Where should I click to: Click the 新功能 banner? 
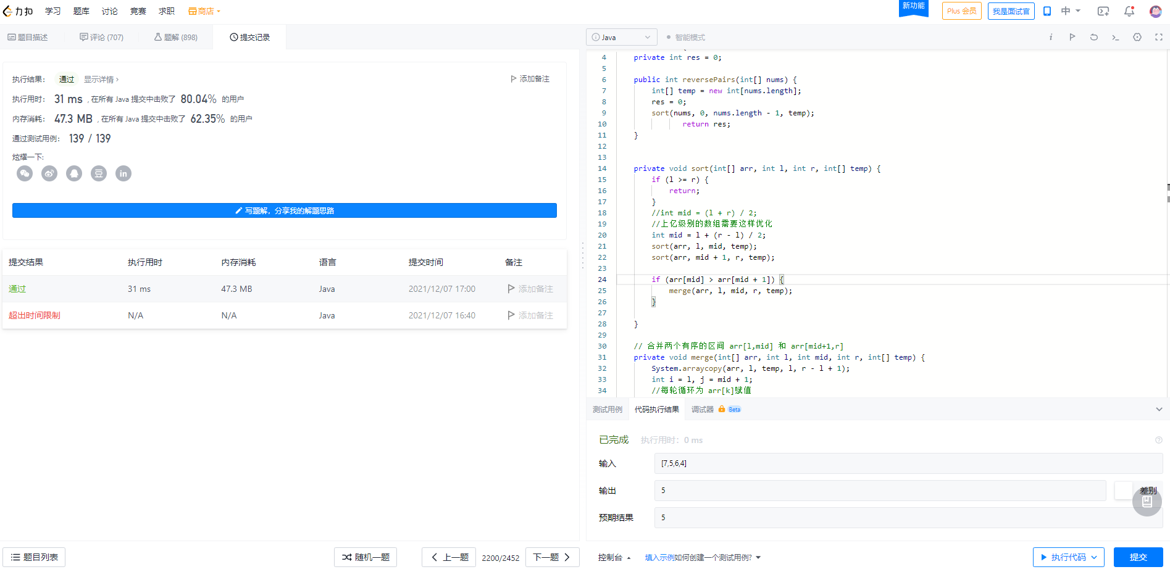click(x=914, y=7)
